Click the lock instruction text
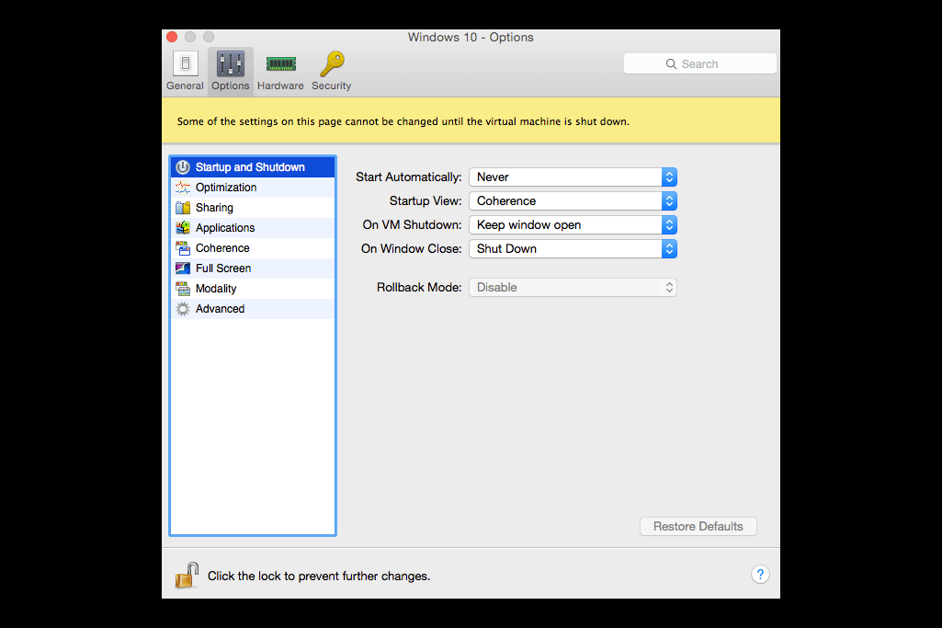The width and height of the screenshot is (942, 628). coord(319,576)
